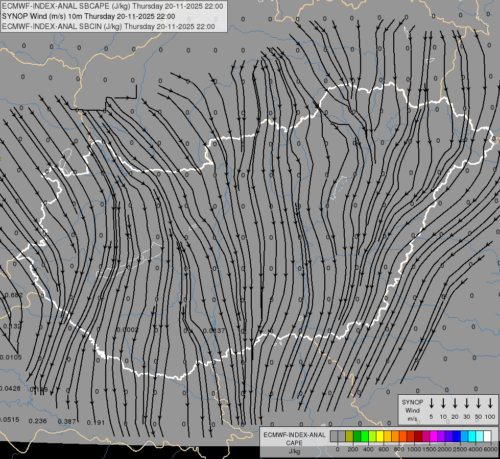The image size is (500, 459).
Task: Click the SBCIN title line
Action: (x=108, y=27)
